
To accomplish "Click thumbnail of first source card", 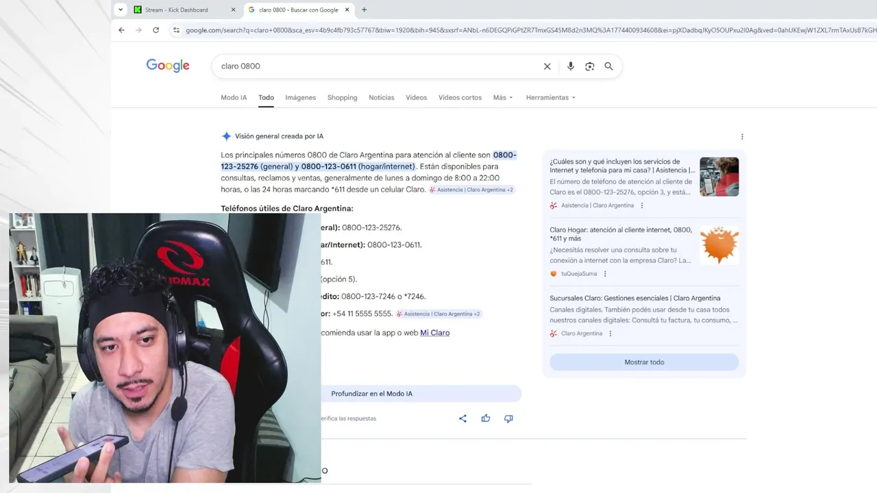I will [719, 177].
